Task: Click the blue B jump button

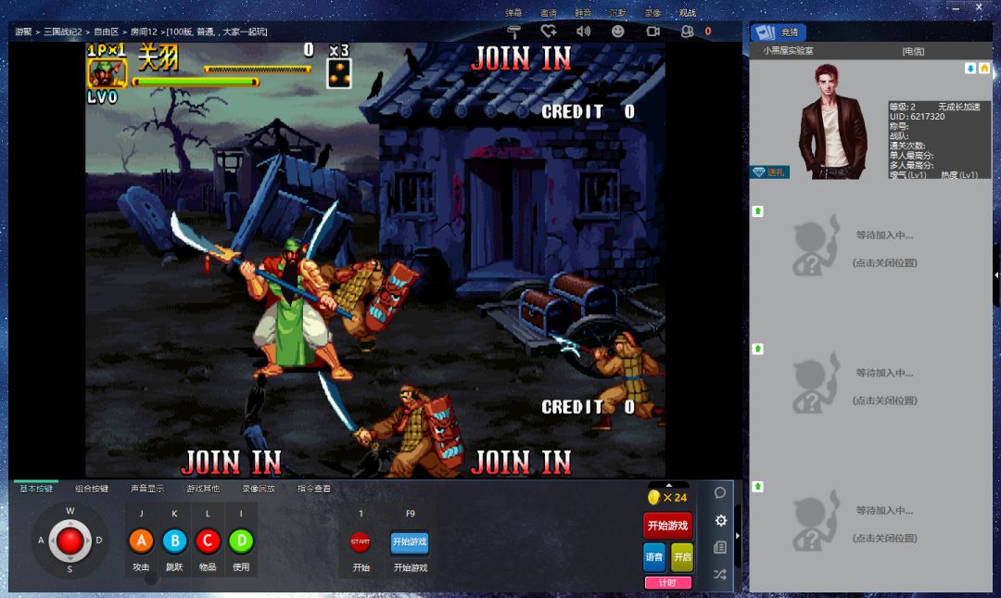Action: (x=174, y=541)
